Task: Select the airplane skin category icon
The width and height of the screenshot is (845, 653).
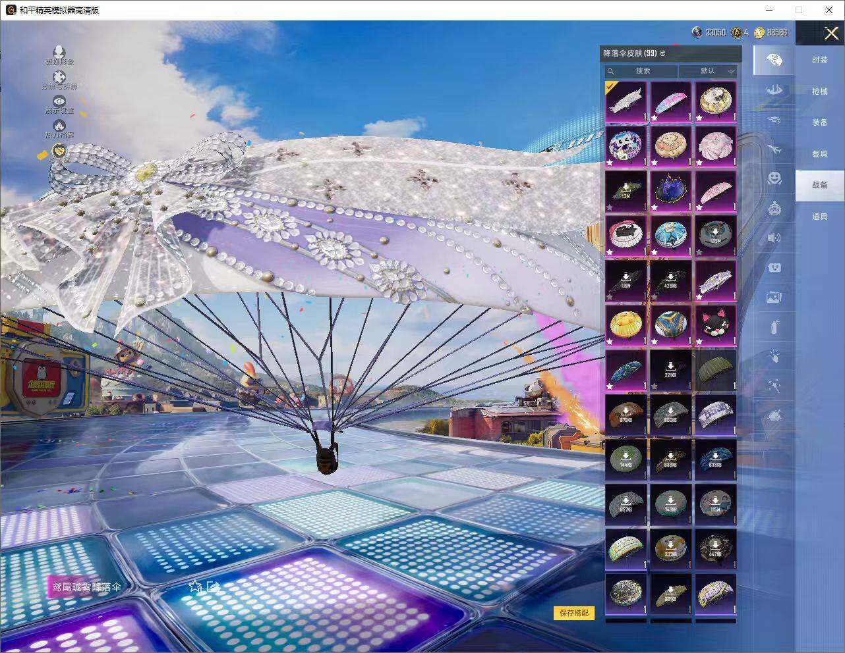Action: point(774,149)
